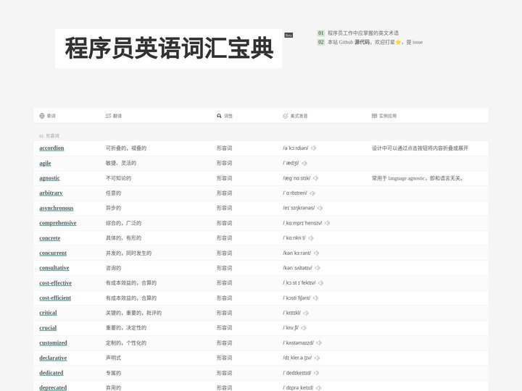Click the translation icon beside 翻译 header
The image size is (522, 391).
tap(108, 116)
